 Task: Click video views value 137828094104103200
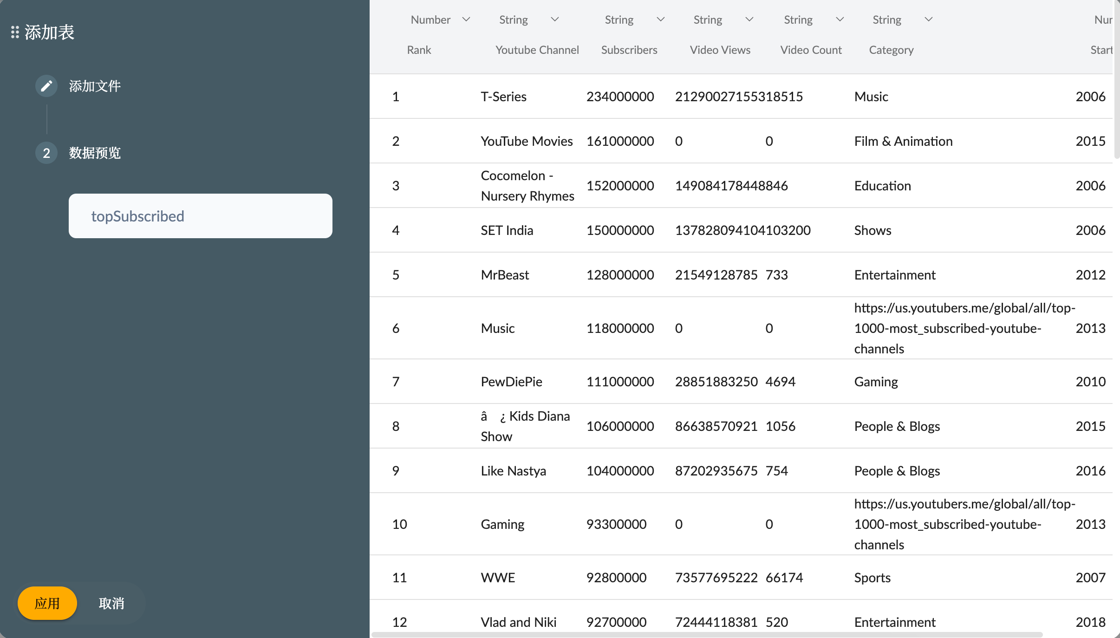click(742, 230)
